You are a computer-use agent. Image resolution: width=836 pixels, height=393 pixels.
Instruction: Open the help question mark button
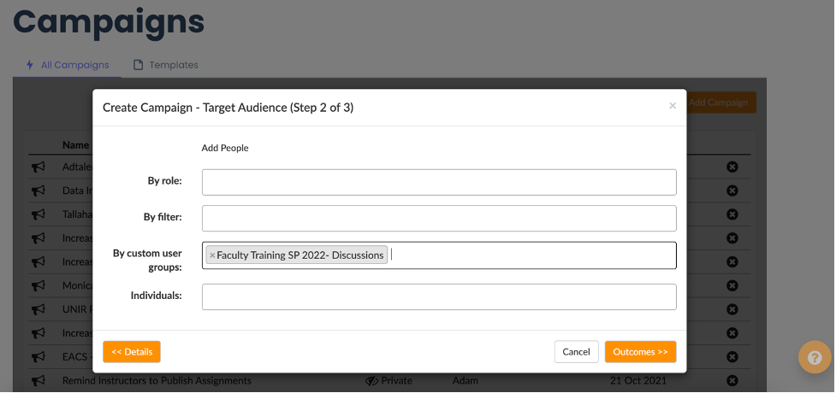(814, 357)
